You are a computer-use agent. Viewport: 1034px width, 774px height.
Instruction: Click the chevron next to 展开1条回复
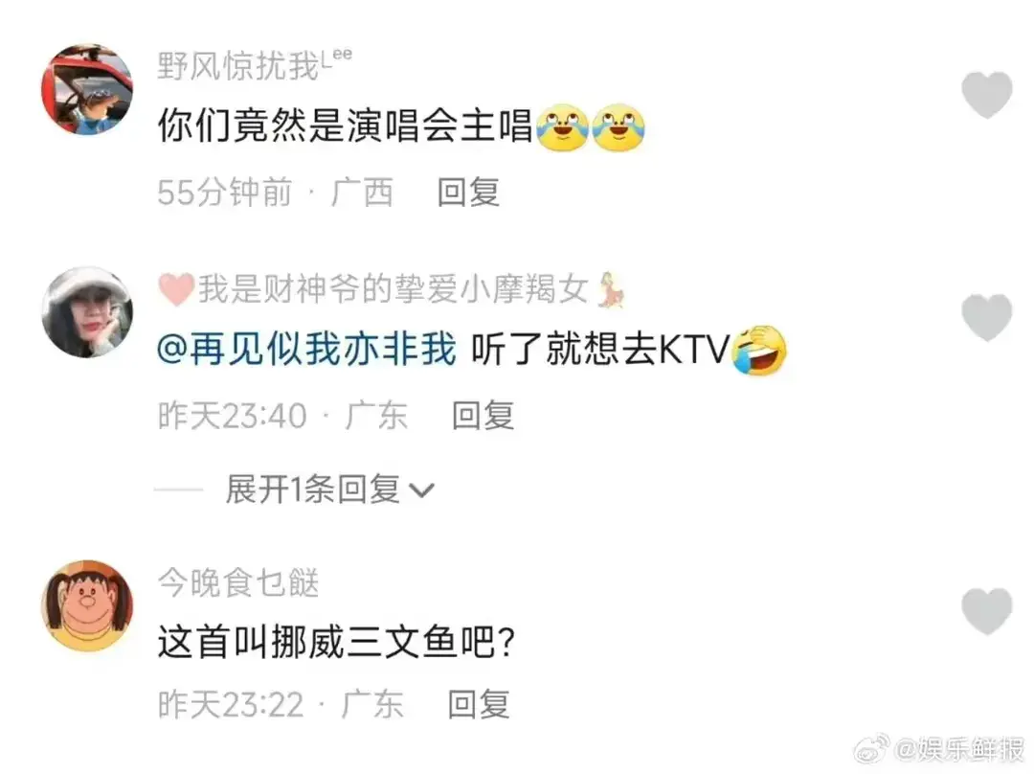422,490
